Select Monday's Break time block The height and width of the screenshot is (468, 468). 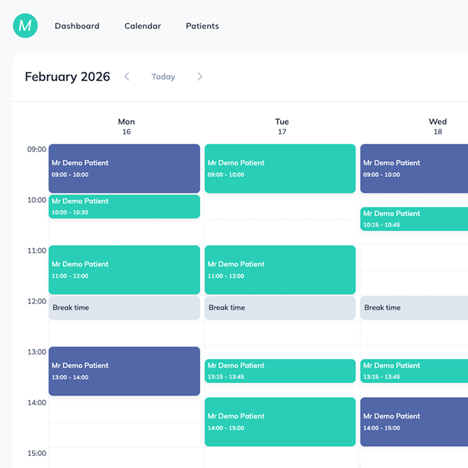point(124,308)
